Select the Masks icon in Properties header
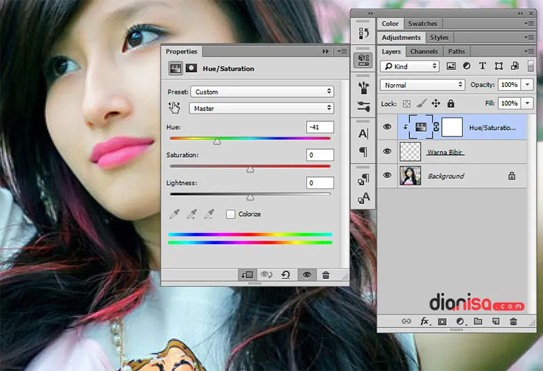The image size is (543, 371). click(x=191, y=68)
